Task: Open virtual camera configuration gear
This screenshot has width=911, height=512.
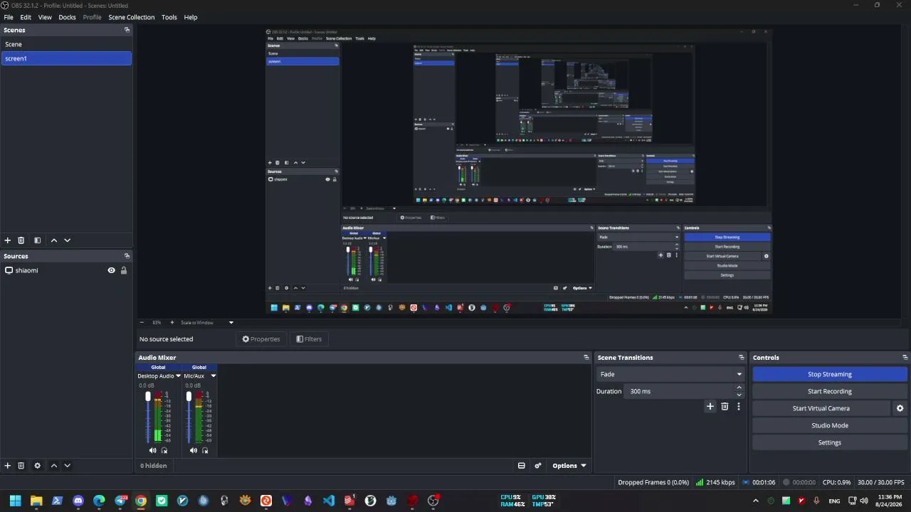Action: [x=900, y=408]
